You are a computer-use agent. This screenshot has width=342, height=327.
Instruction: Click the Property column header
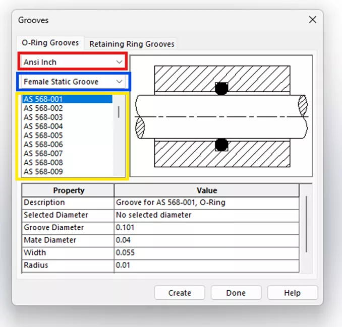pos(68,190)
